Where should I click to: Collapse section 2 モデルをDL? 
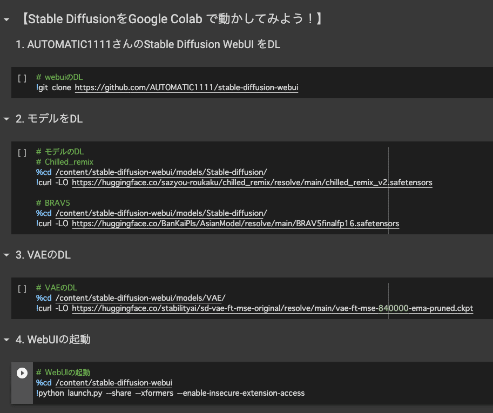point(6,119)
